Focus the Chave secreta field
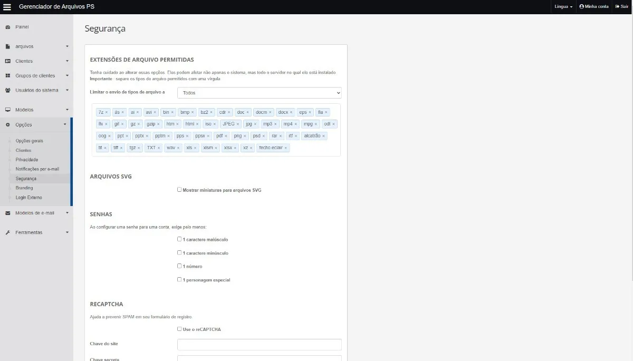This screenshot has width=633, height=361. click(260, 358)
